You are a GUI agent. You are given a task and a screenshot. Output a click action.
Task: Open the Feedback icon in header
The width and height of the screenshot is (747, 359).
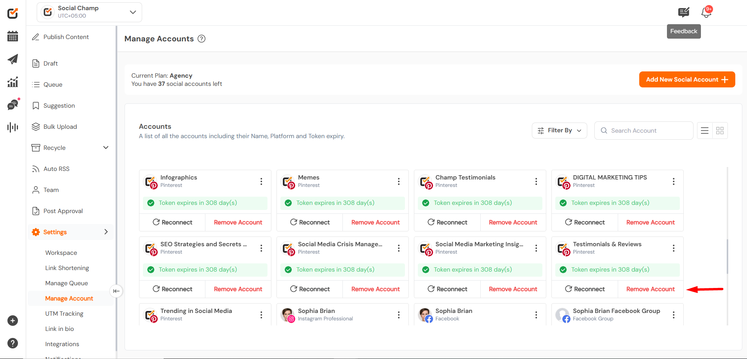pos(684,12)
